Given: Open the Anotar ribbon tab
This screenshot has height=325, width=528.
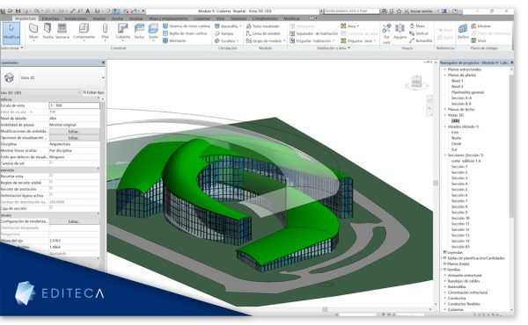Looking at the screenshot, I should (x=117, y=18).
